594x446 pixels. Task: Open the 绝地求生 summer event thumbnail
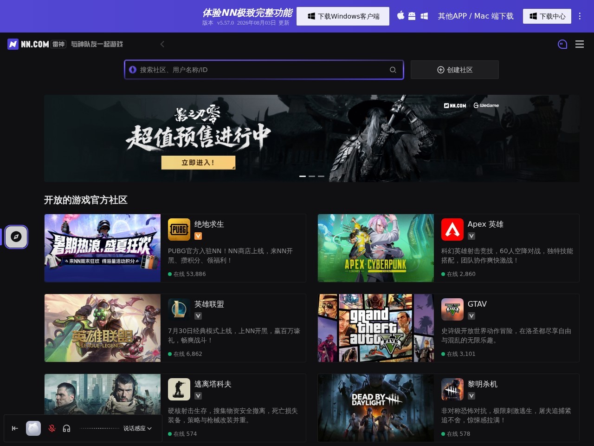(x=103, y=248)
